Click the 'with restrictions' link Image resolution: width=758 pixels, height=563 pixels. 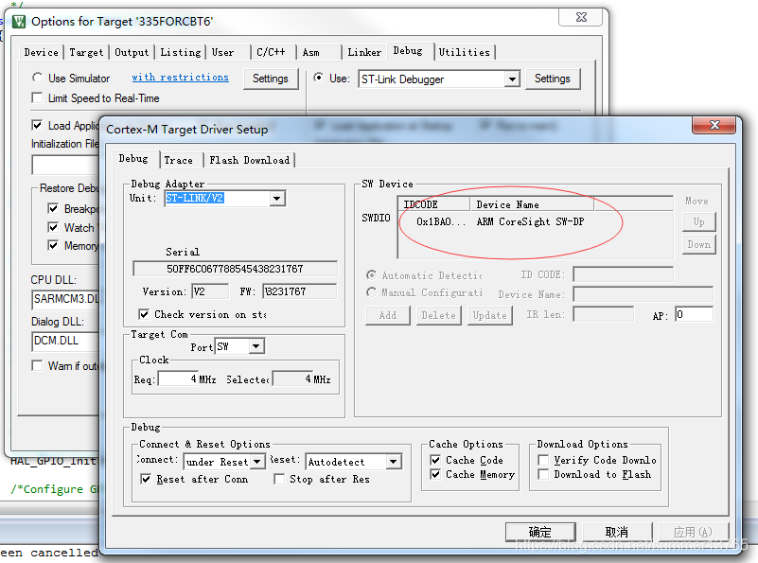(x=180, y=78)
